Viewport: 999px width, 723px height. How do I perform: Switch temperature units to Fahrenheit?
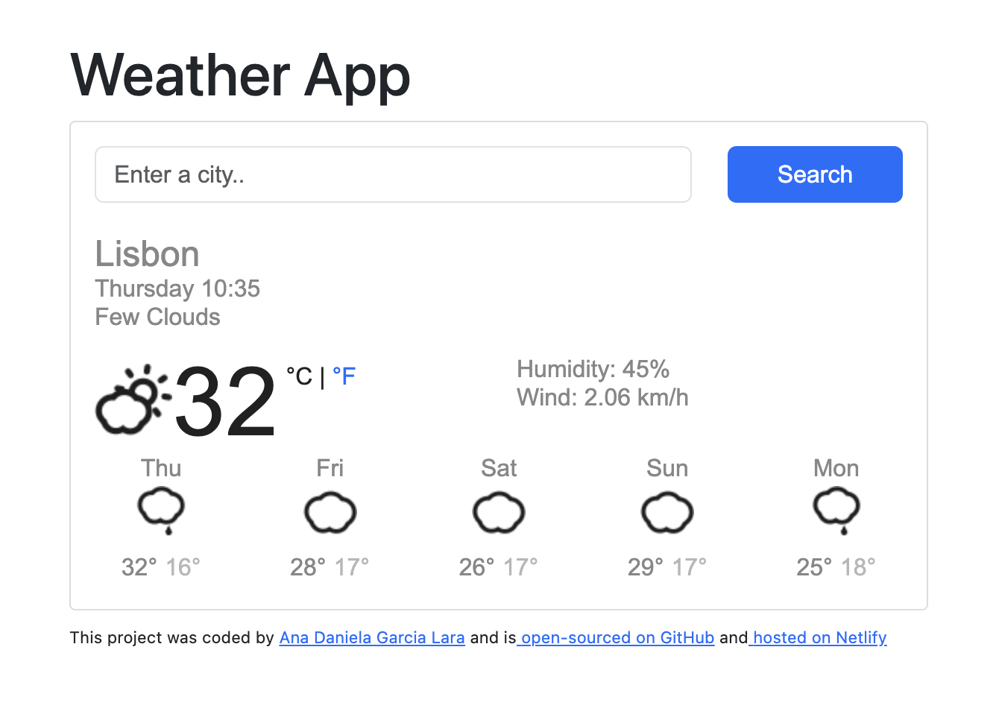(344, 377)
